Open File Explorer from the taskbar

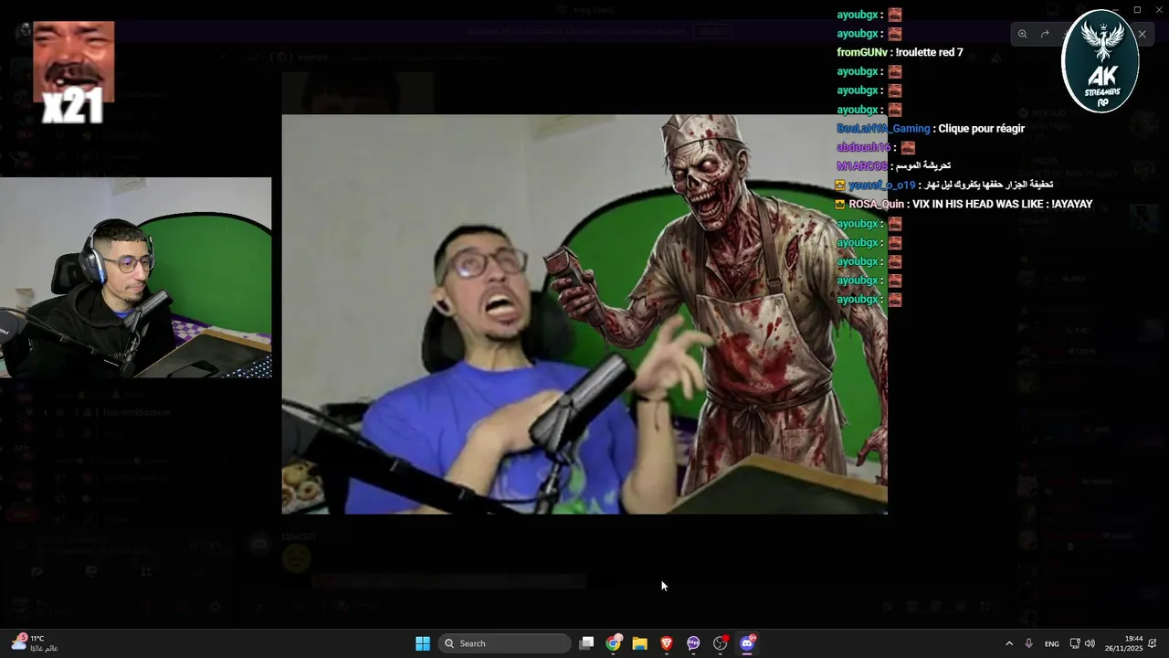tap(640, 643)
